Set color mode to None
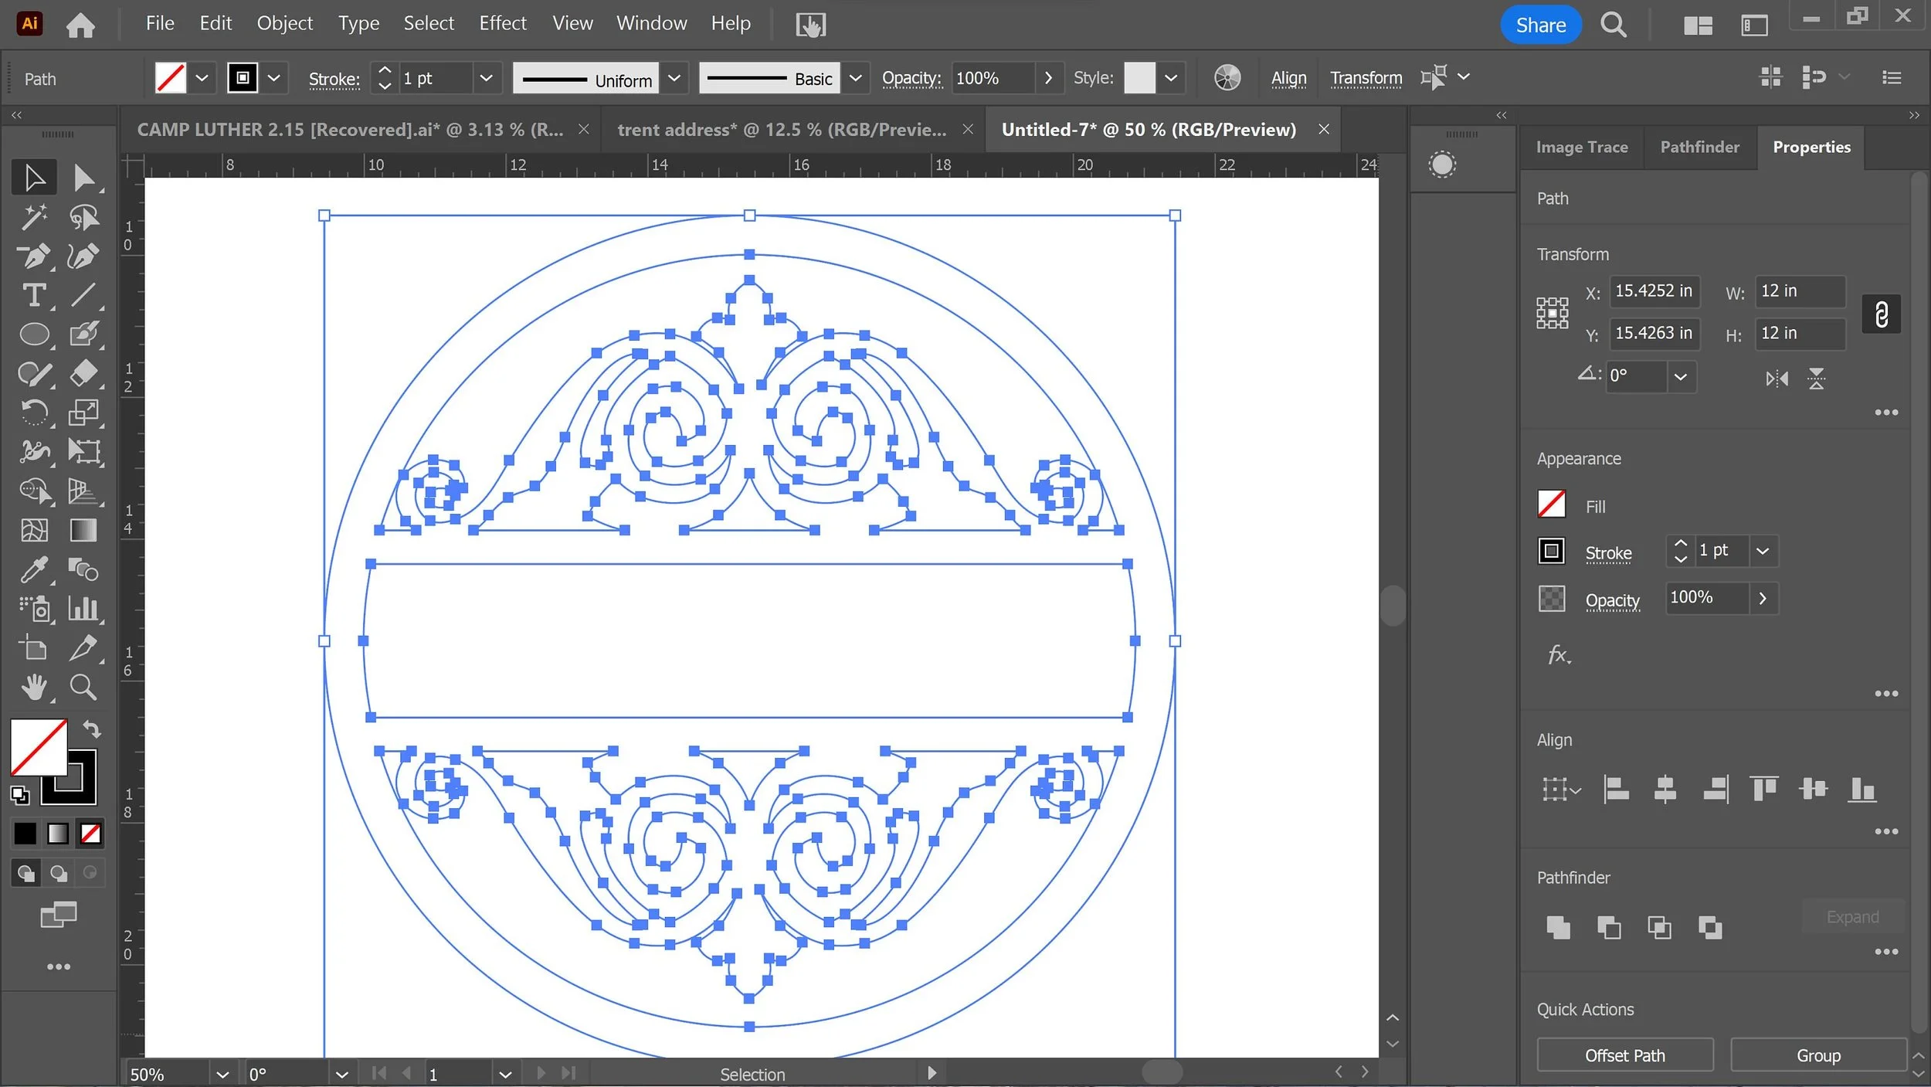1931x1087 pixels. point(90,834)
